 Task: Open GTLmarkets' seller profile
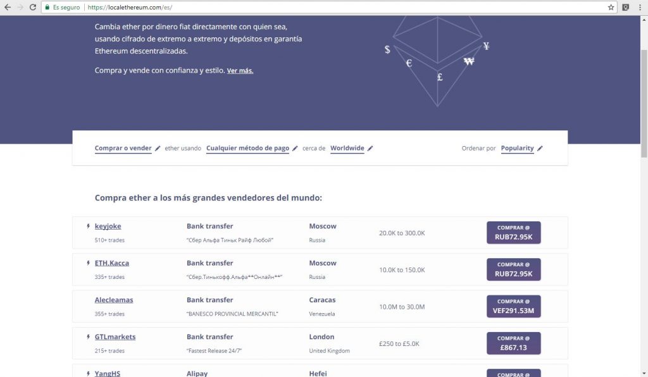point(115,337)
